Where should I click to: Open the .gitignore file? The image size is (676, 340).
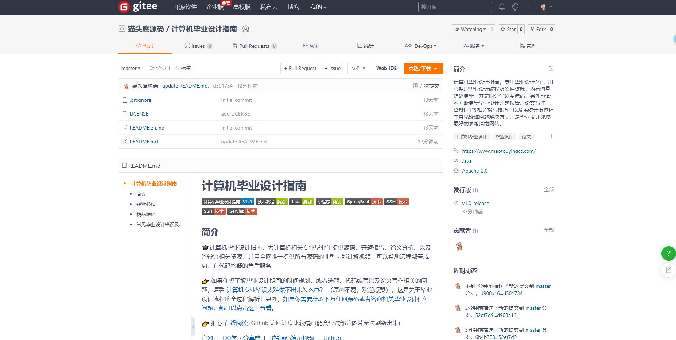click(x=140, y=100)
